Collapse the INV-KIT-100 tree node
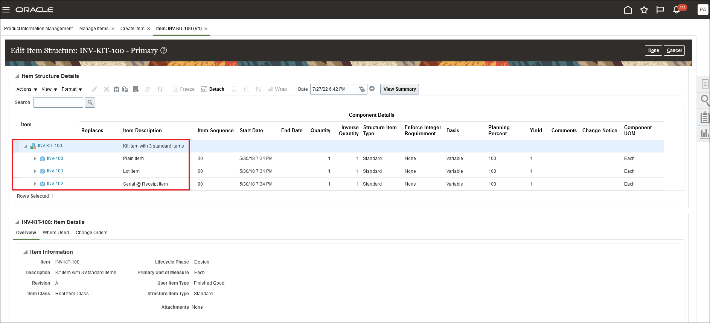The image size is (710, 323). pyautogui.click(x=26, y=146)
